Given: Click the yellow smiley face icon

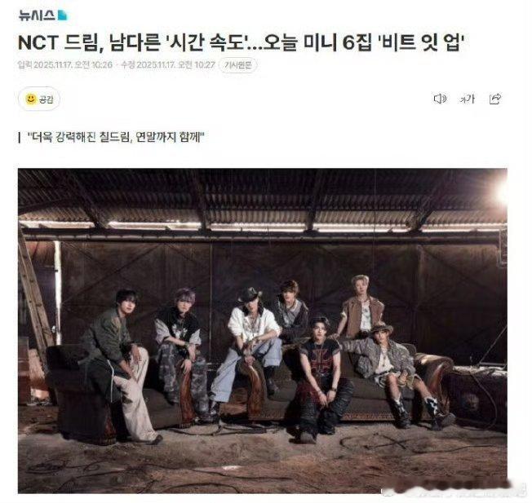Looking at the screenshot, I should 31,99.
